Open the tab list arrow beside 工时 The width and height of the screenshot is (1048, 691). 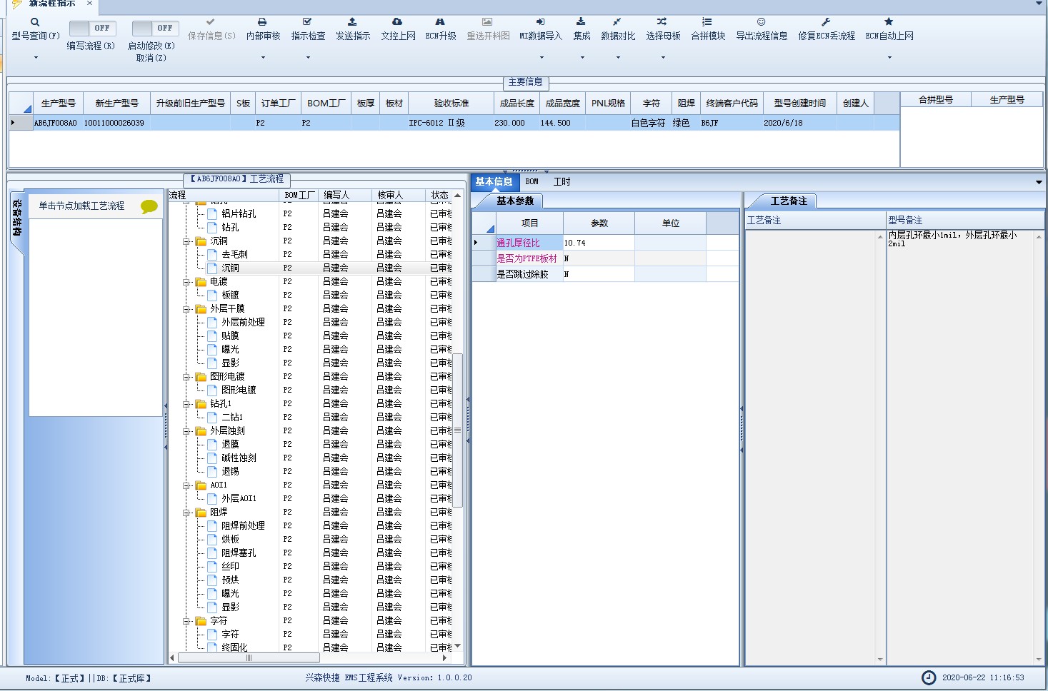tap(1038, 183)
